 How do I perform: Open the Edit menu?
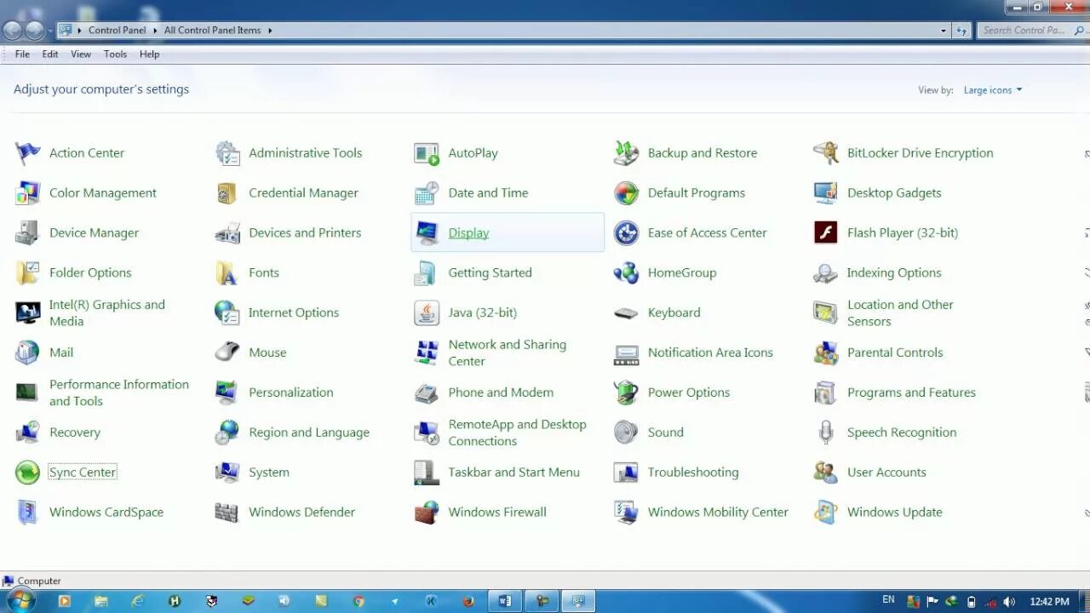(x=50, y=54)
